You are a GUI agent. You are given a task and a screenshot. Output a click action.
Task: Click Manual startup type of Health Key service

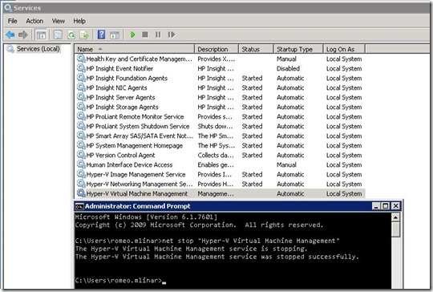pos(286,59)
